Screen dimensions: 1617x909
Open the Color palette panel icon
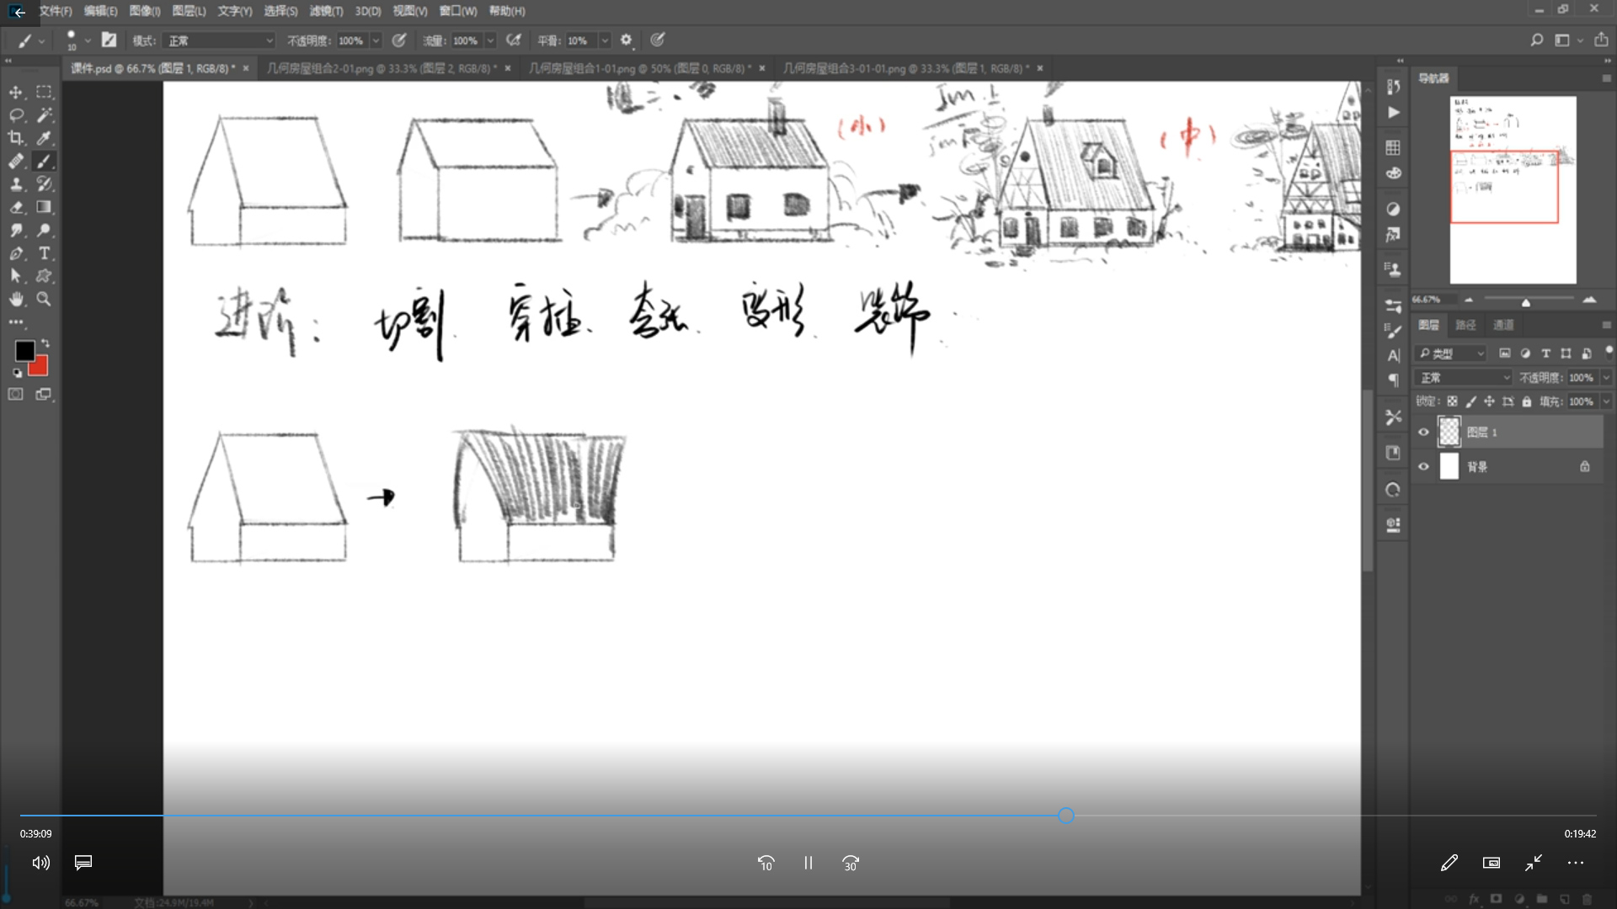[1393, 173]
